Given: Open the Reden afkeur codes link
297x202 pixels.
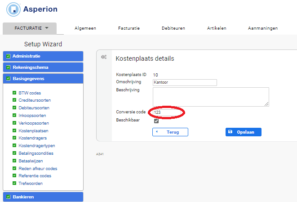Looking at the screenshot, I should 38,168.
